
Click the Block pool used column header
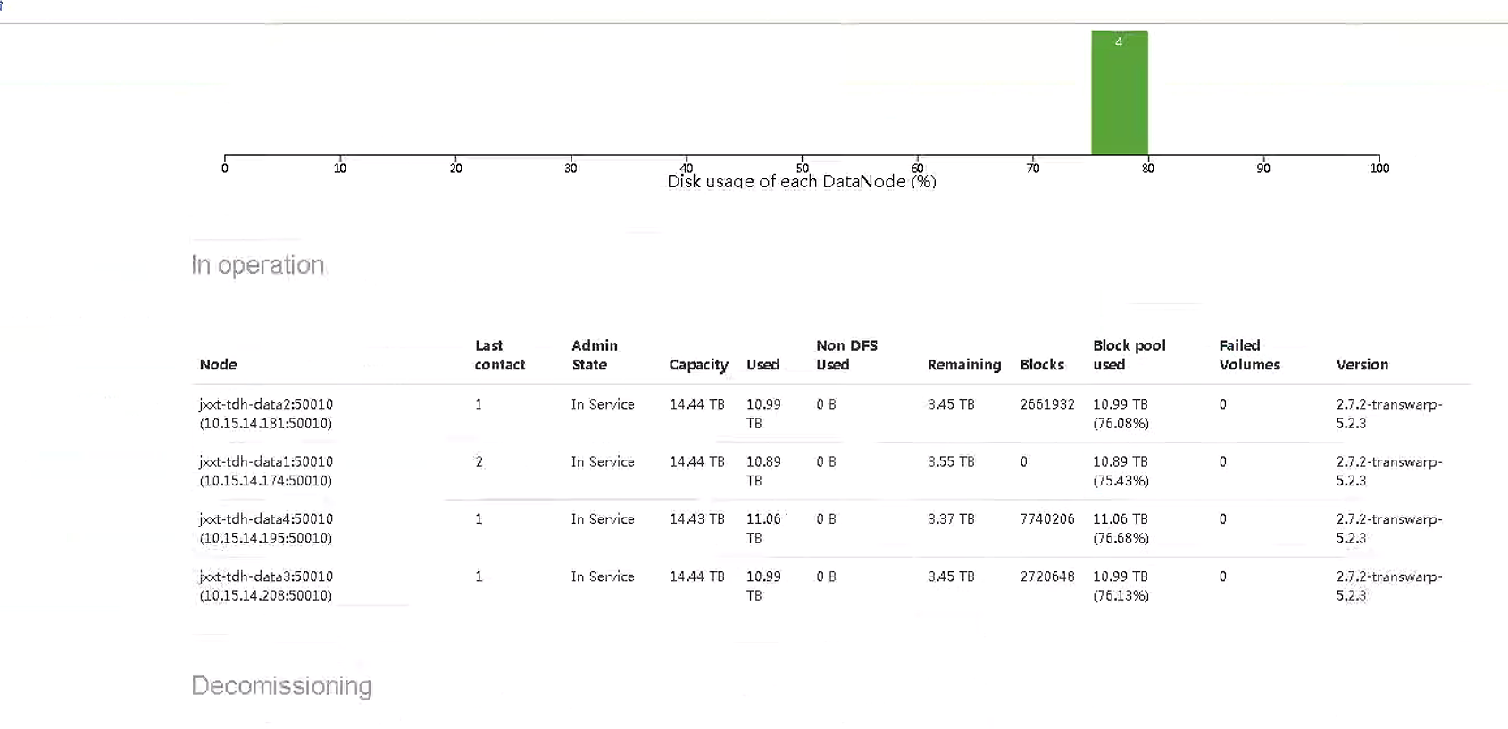[x=1129, y=355]
